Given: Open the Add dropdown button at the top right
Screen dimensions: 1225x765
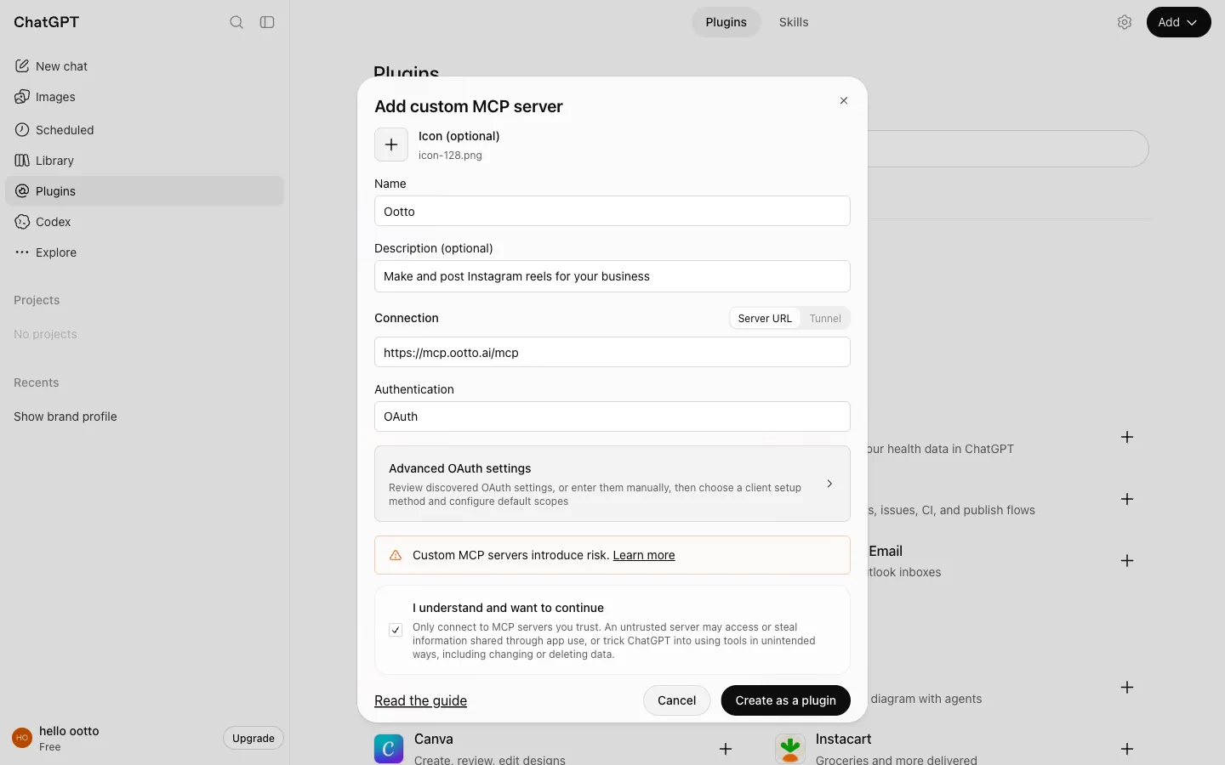Looking at the screenshot, I should pyautogui.click(x=1178, y=22).
